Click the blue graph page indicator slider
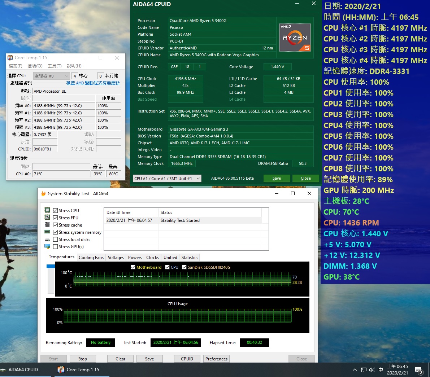 tap(51, 266)
